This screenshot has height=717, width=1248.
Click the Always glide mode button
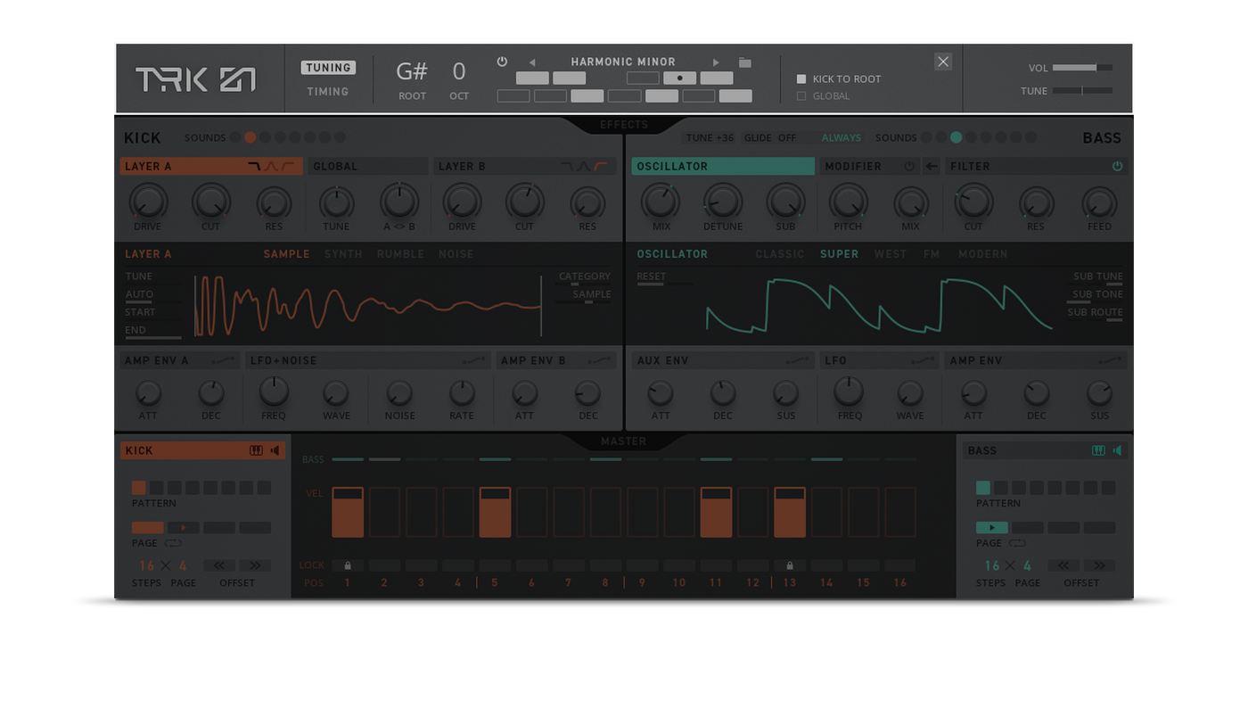click(x=842, y=138)
